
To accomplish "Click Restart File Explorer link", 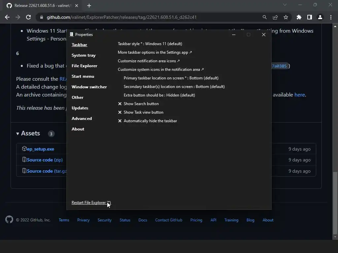I will click(91, 203).
